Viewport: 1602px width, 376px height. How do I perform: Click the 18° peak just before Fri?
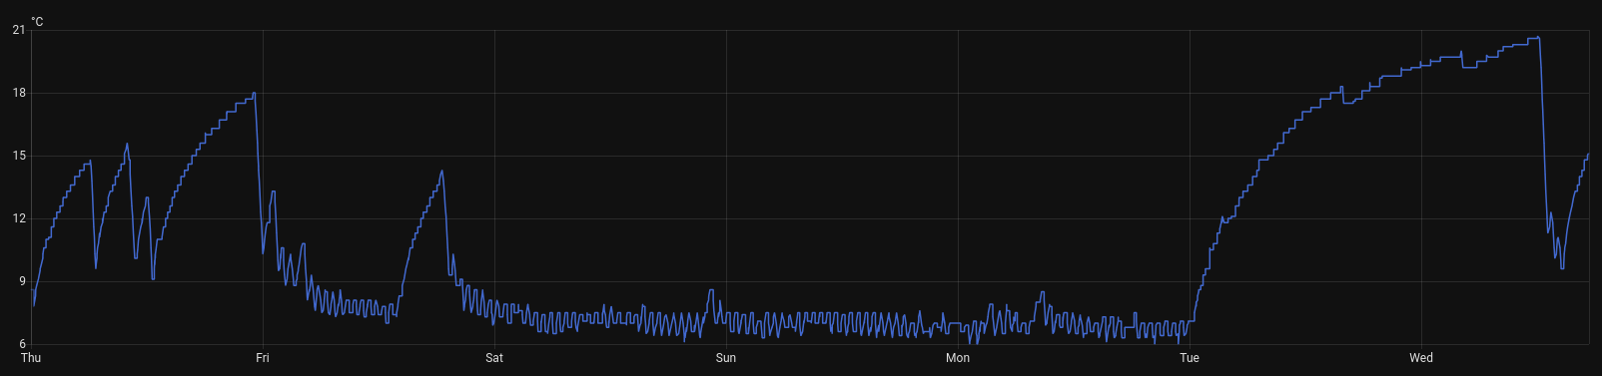[255, 94]
